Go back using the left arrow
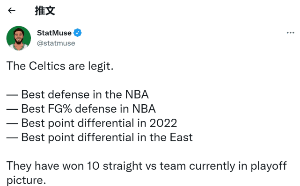 click(x=12, y=10)
